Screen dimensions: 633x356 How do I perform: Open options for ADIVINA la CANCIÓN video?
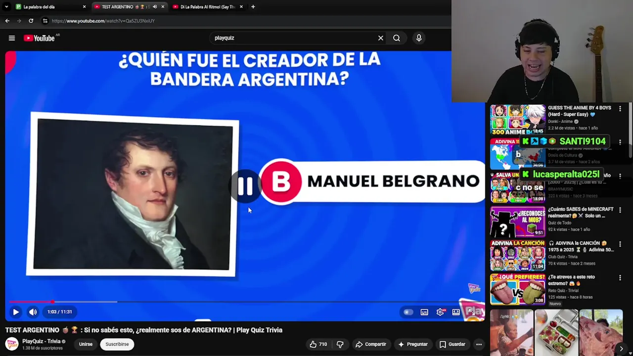[x=620, y=244]
